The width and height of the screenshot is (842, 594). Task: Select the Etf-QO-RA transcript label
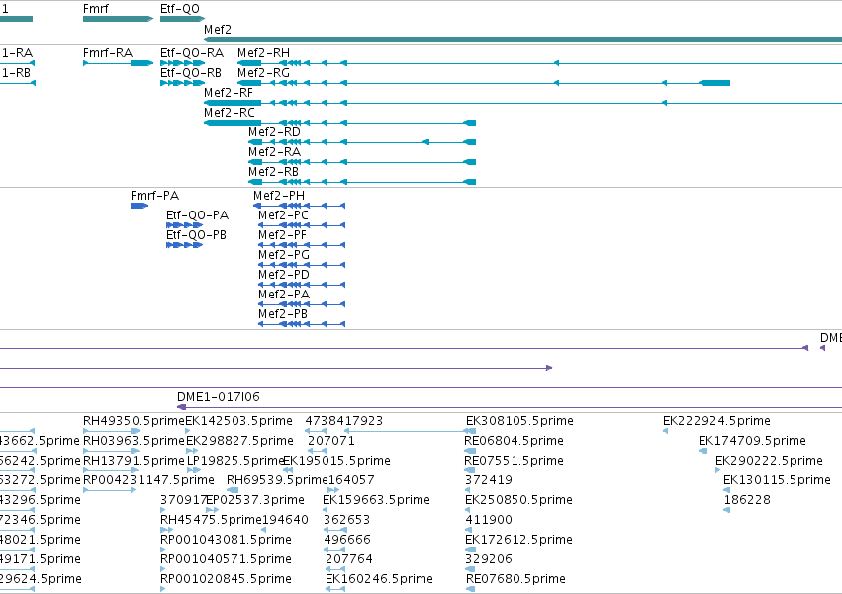tap(192, 53)
